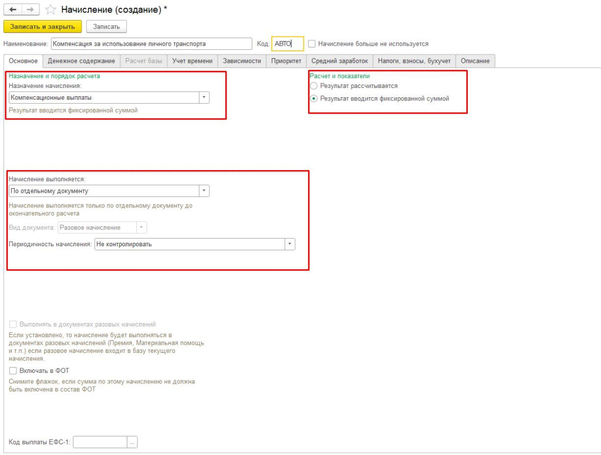
Task: Expand the 'Периодичность начисления' dropdown
Action: [x=289, y=245]
